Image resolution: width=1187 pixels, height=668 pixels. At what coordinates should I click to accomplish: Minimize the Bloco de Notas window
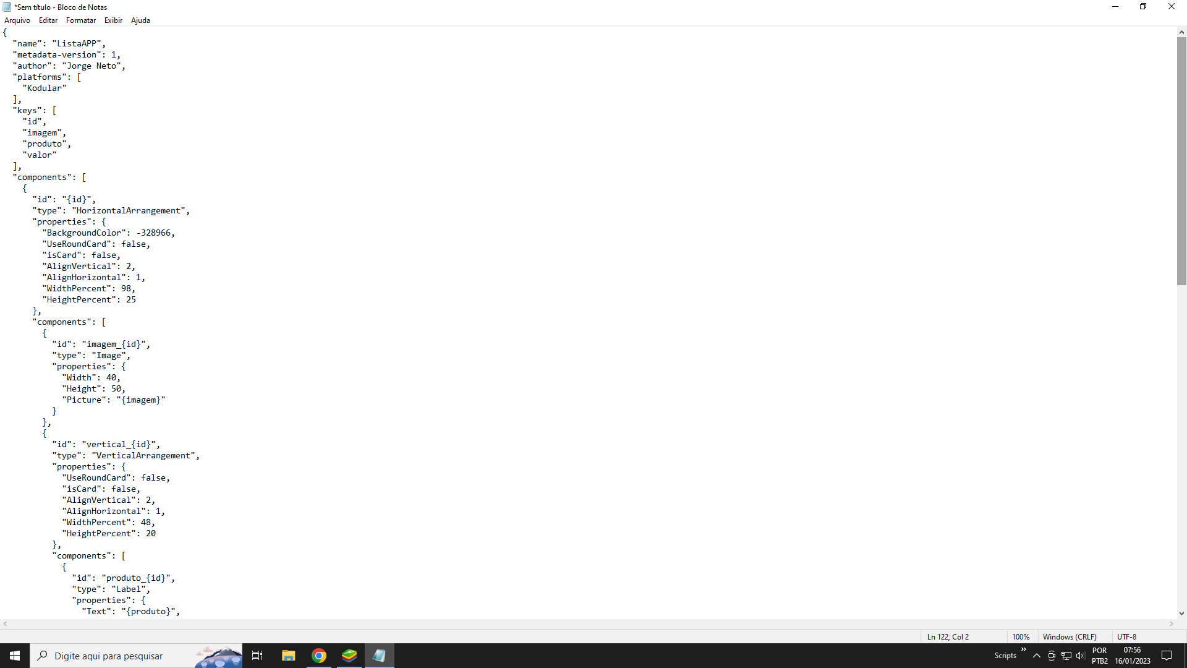(x=1115, y=7)
